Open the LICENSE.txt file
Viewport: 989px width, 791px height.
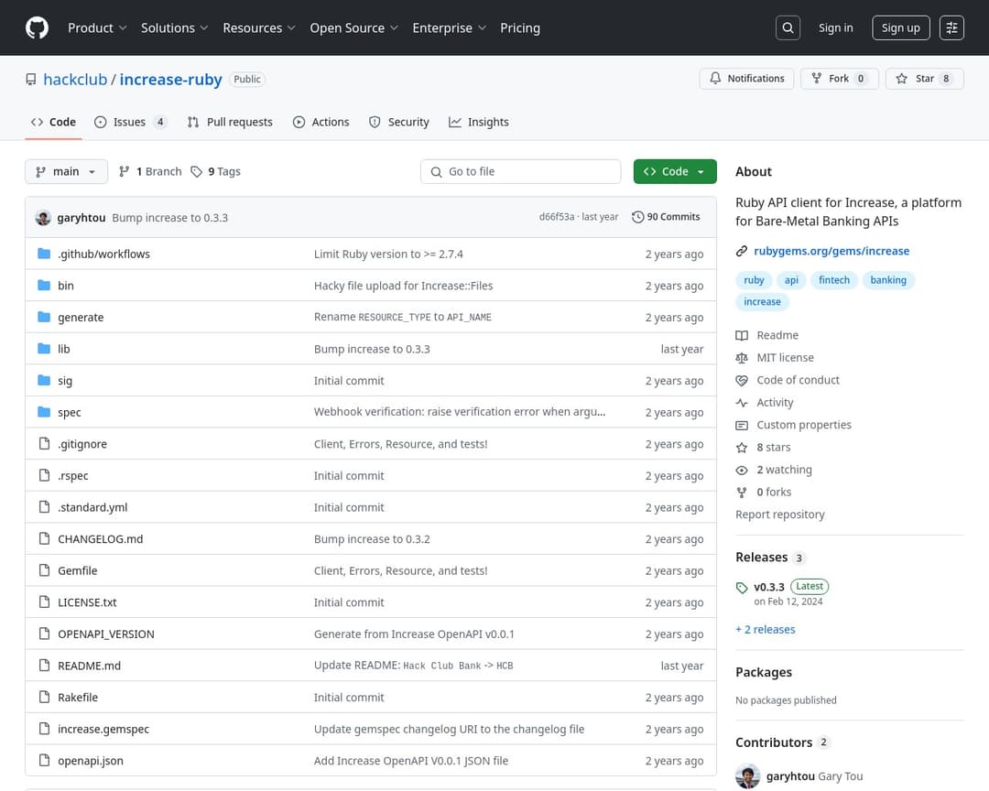87,602
